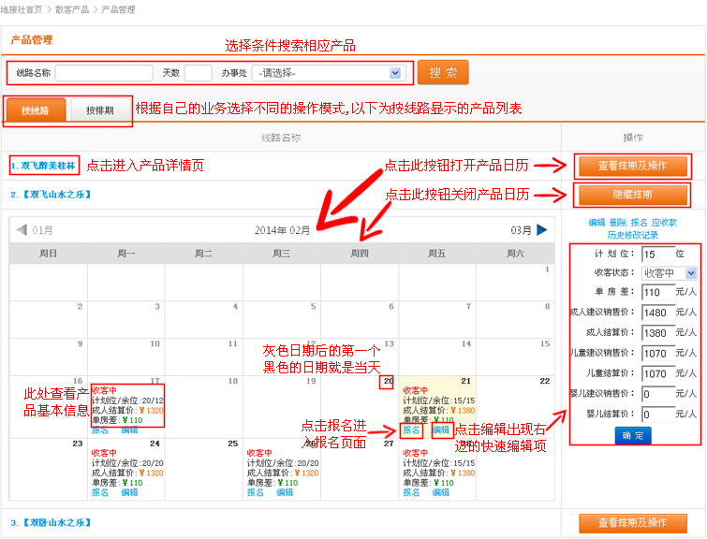Click 查看排期及操作 for 双飞醉美桂林

632,166
